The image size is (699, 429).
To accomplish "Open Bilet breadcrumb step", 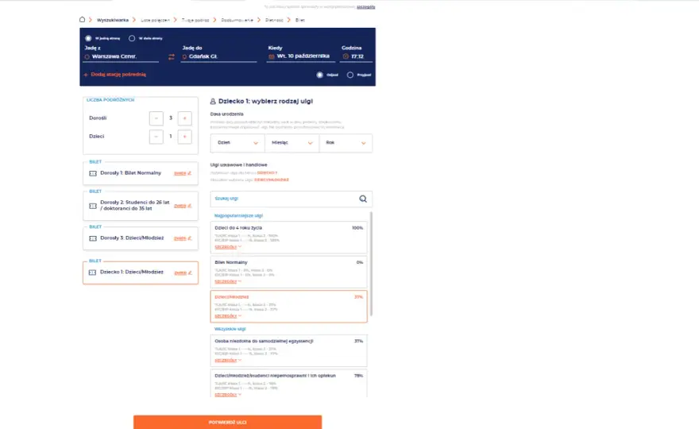I will (300, 20).
